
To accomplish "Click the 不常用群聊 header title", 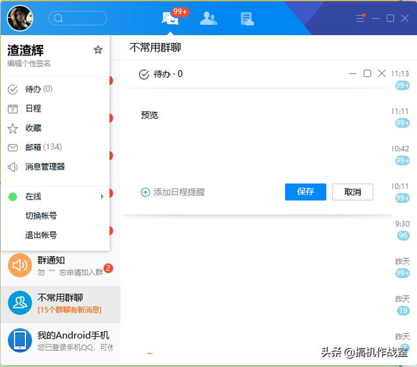I will point(155,48).
